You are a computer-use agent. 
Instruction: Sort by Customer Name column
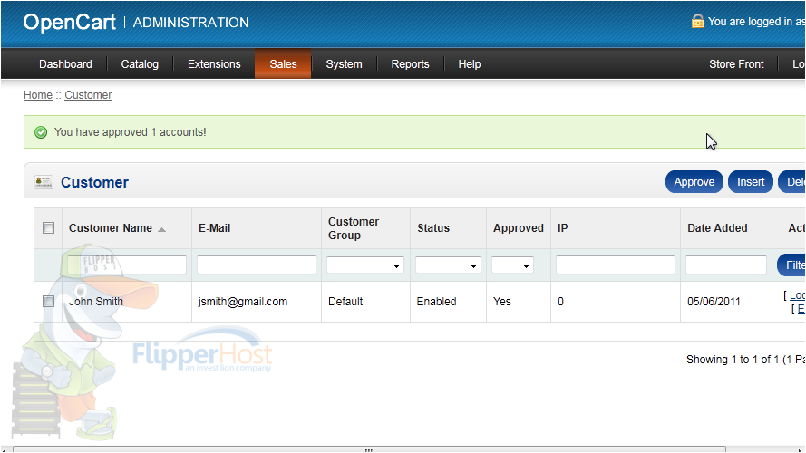coord(111,228)
